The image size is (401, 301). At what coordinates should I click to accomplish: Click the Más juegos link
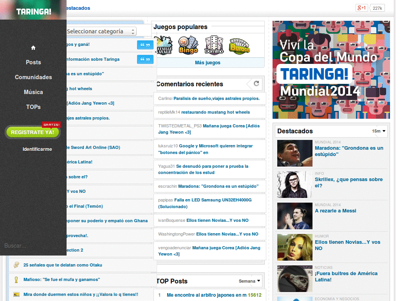point(208,63)
